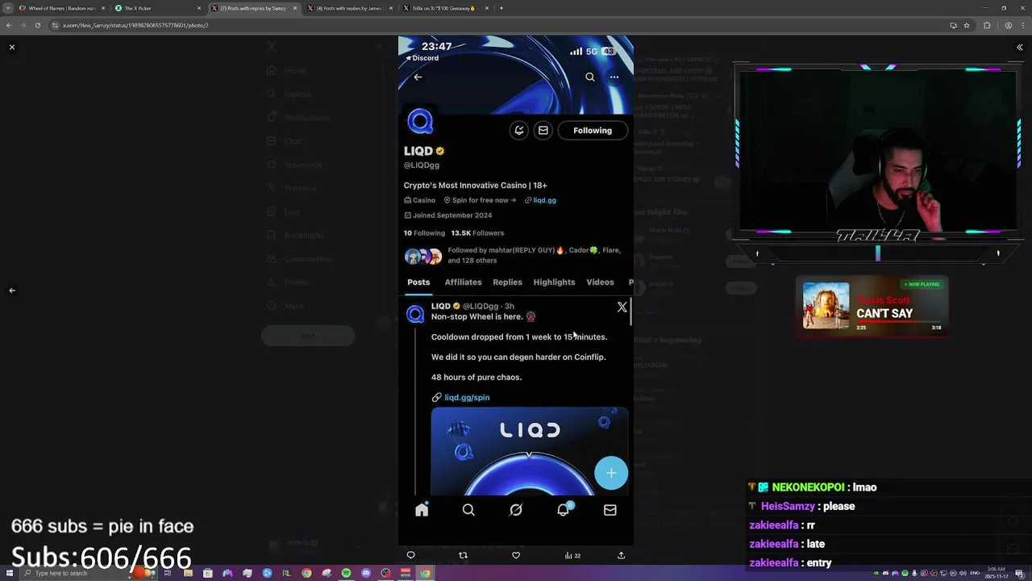The width and height of the screenshot is (1032, 581).
Task: Click the Following button on the LIQD profile
Action: point(593,131)
